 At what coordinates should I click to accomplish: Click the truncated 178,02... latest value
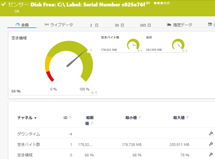(85, 145)
